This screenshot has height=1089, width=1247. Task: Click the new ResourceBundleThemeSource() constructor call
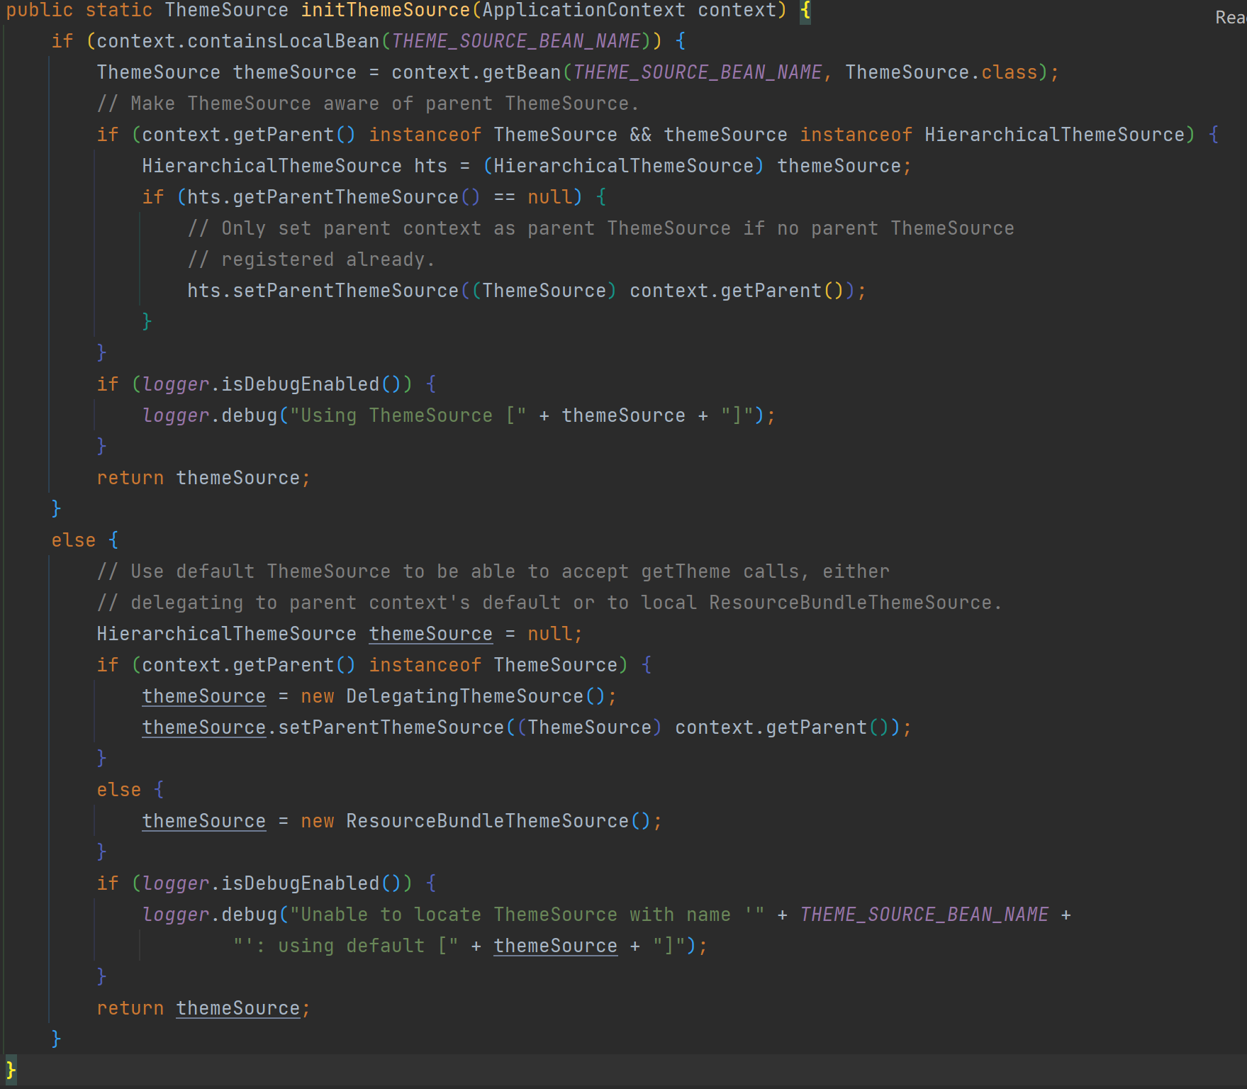click(x=476, y=821)
